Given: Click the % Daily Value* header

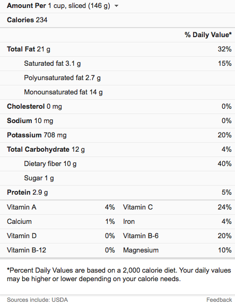Looking at the screenshot, I should 208,35.
